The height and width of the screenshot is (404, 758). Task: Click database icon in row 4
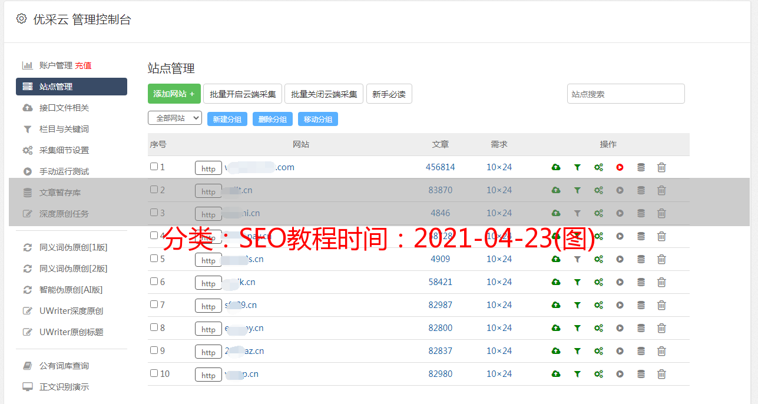coord(641,236)
